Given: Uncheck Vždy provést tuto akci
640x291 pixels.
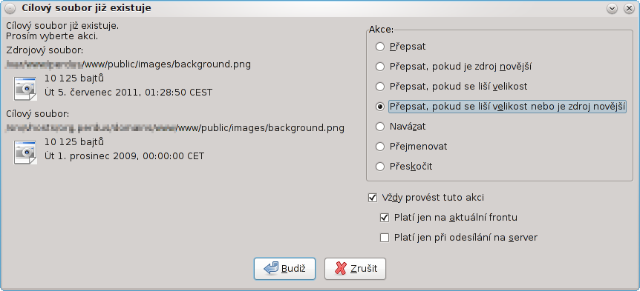Looking at the screenshot, I should pyautogui.click(x=426, y=198).
